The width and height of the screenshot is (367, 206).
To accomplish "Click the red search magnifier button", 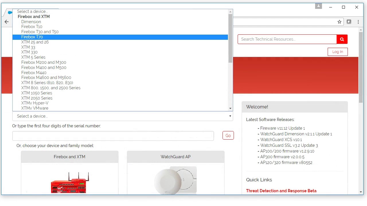I will click(342, 39).
